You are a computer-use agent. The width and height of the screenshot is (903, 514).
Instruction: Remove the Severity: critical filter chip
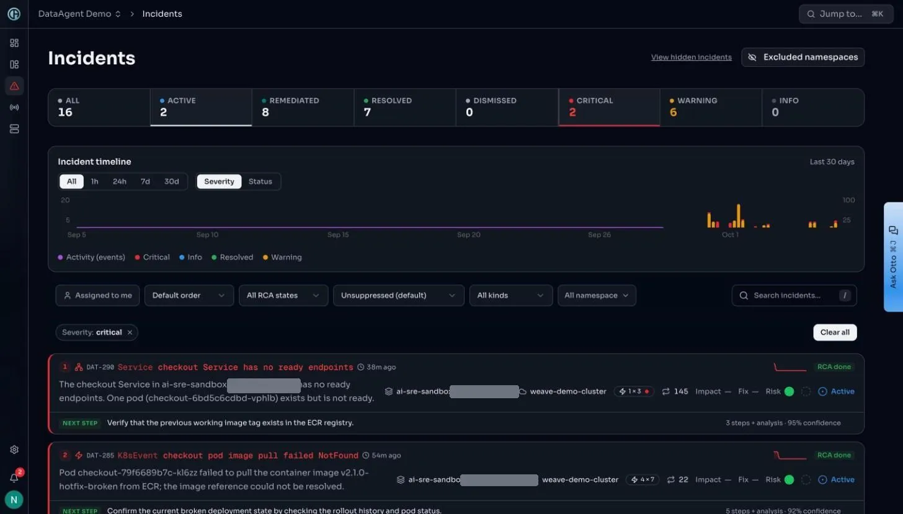[x=130, y=333]
